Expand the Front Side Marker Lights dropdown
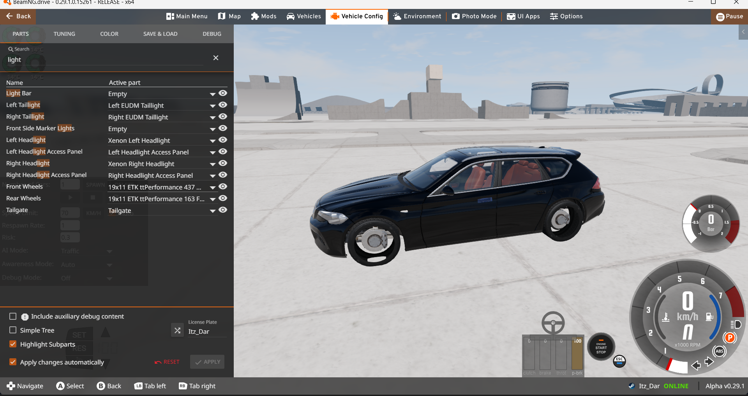 [x=213, y=129]
